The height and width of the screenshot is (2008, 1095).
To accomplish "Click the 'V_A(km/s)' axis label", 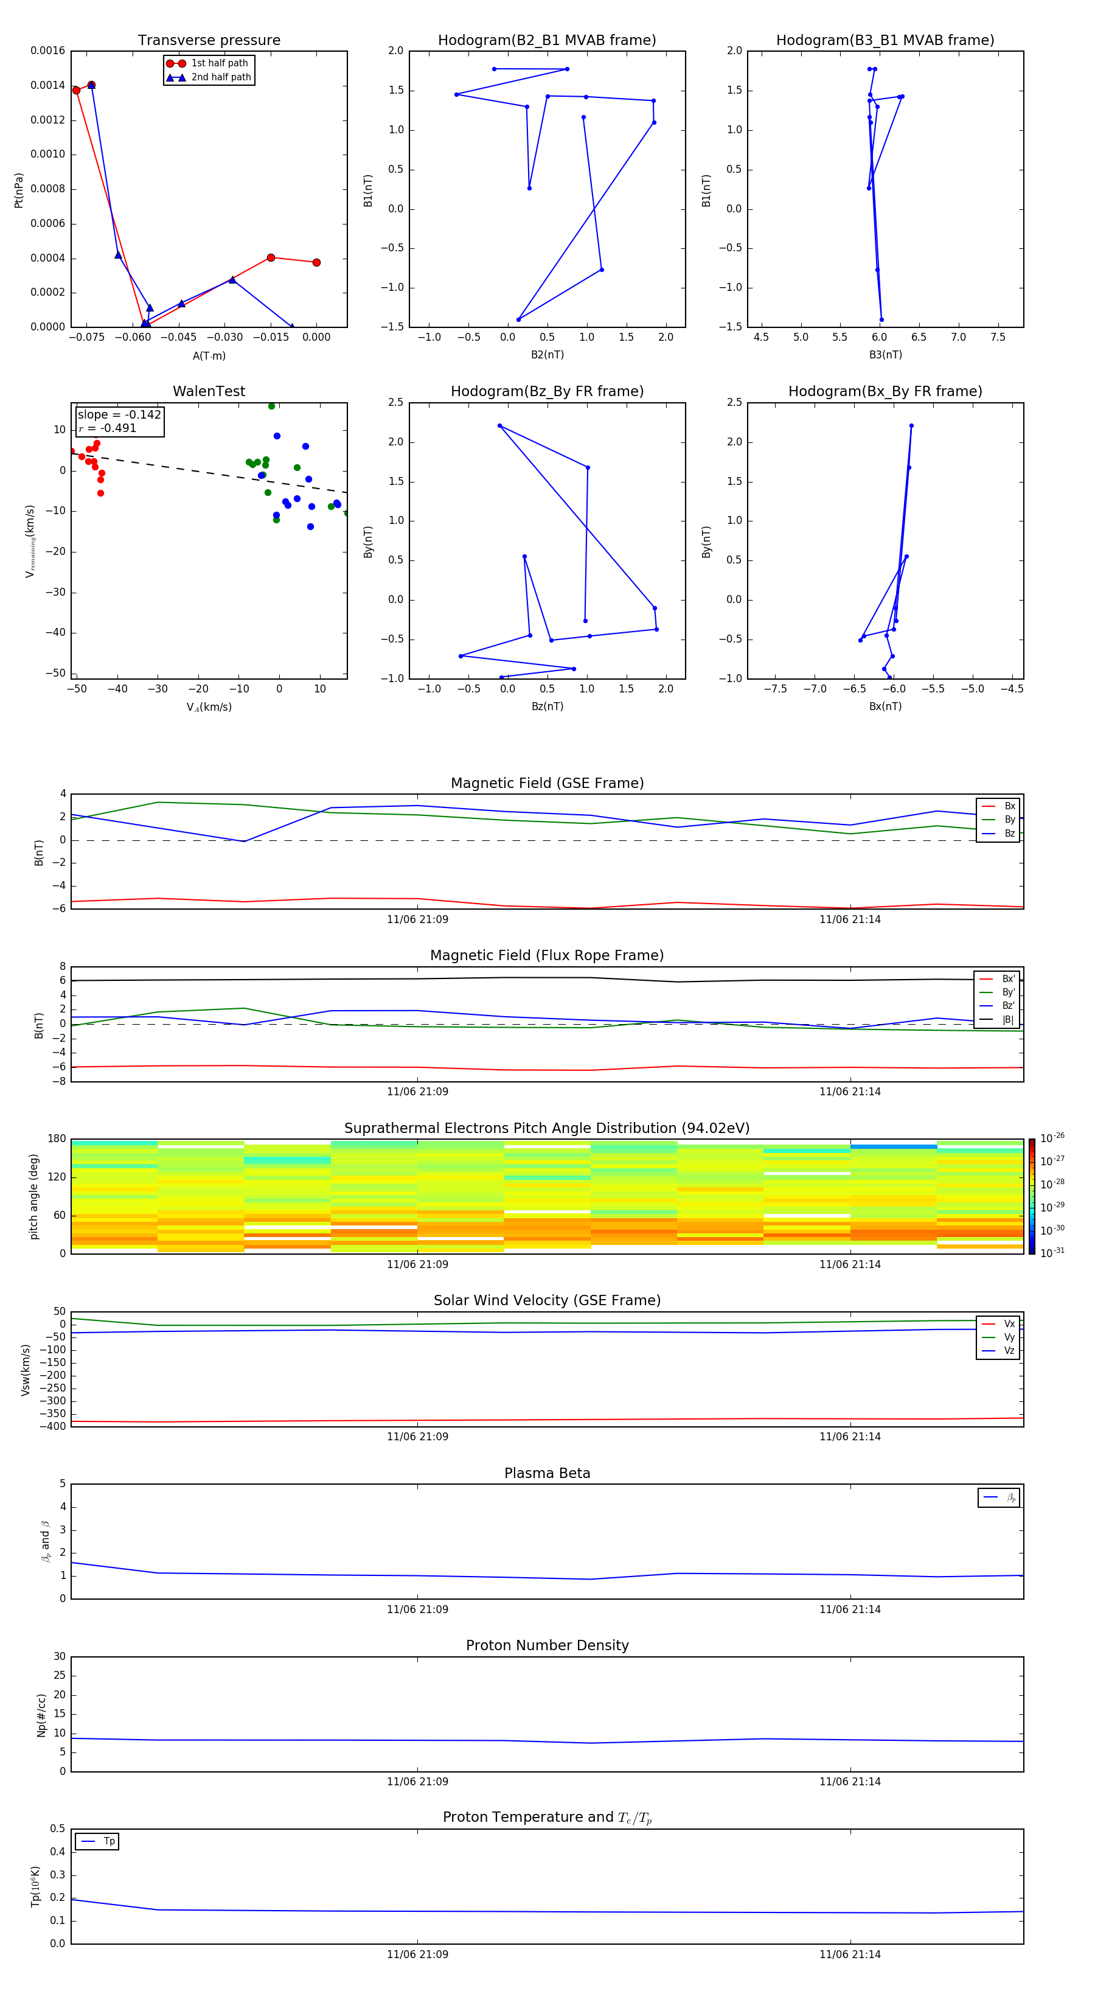I will [209, 707].
